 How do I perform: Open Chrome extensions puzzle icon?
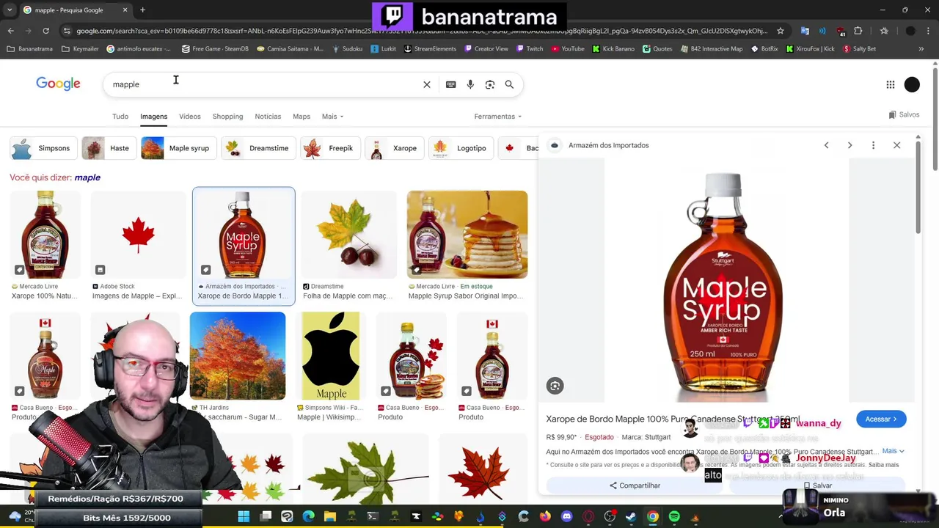pos(858,31)
